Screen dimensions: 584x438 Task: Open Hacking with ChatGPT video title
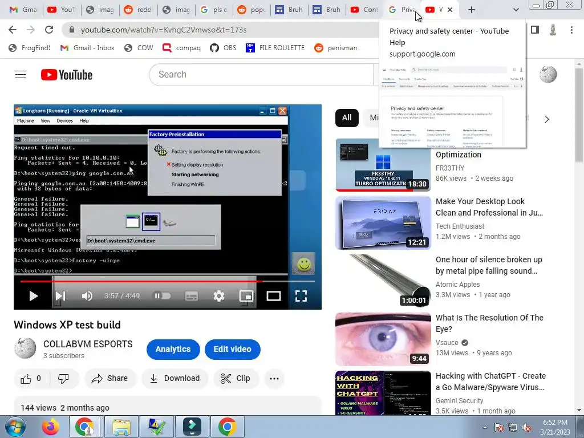(x=490, y=382)
